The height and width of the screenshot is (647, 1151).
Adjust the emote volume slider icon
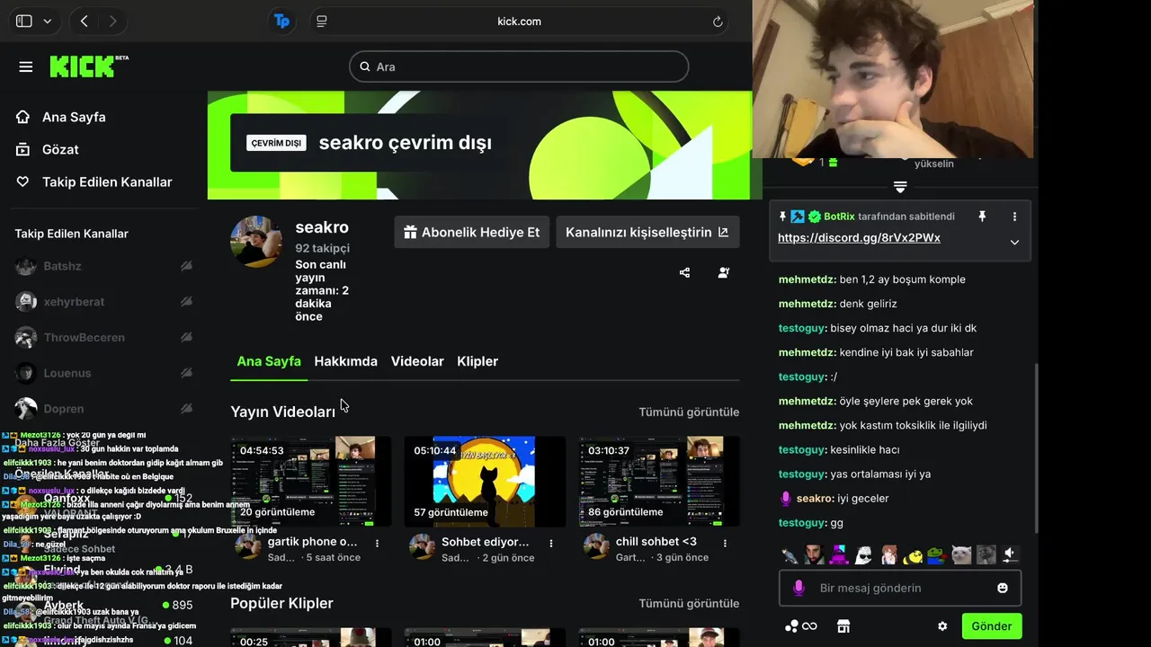pos(1010,554)
